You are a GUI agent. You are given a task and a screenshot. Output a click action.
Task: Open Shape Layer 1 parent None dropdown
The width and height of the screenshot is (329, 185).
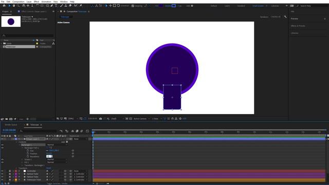pyautogui.click(x=81, y=139)
